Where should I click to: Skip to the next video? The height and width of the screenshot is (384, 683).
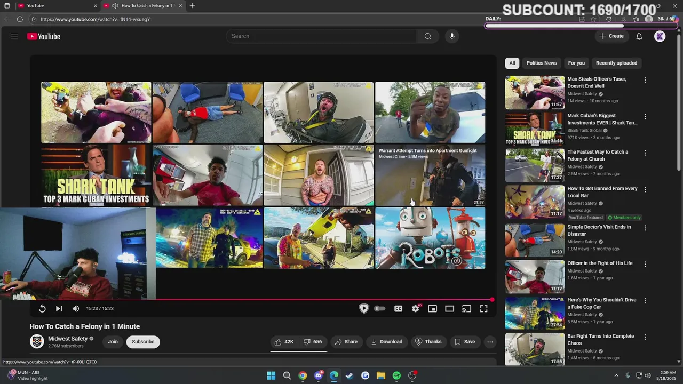coord(59,308)
